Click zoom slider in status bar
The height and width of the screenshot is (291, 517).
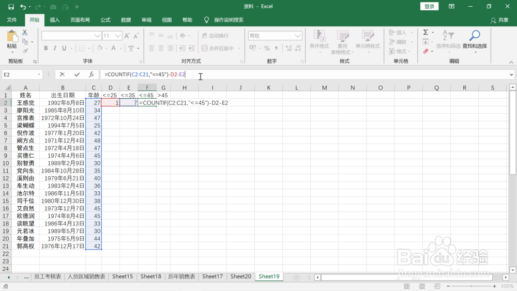472,286
